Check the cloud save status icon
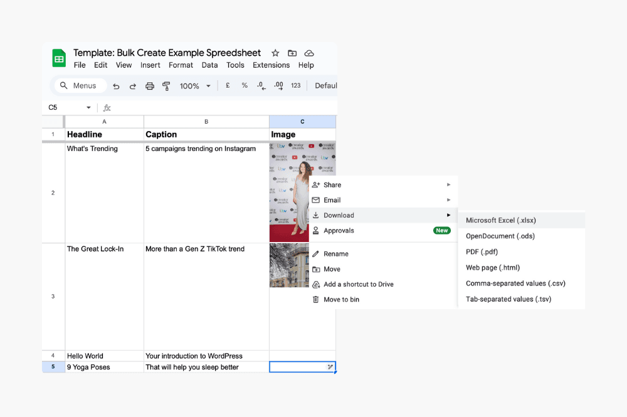Image resolution: width=627 pixels, height=417 pixels. [309, 53]
